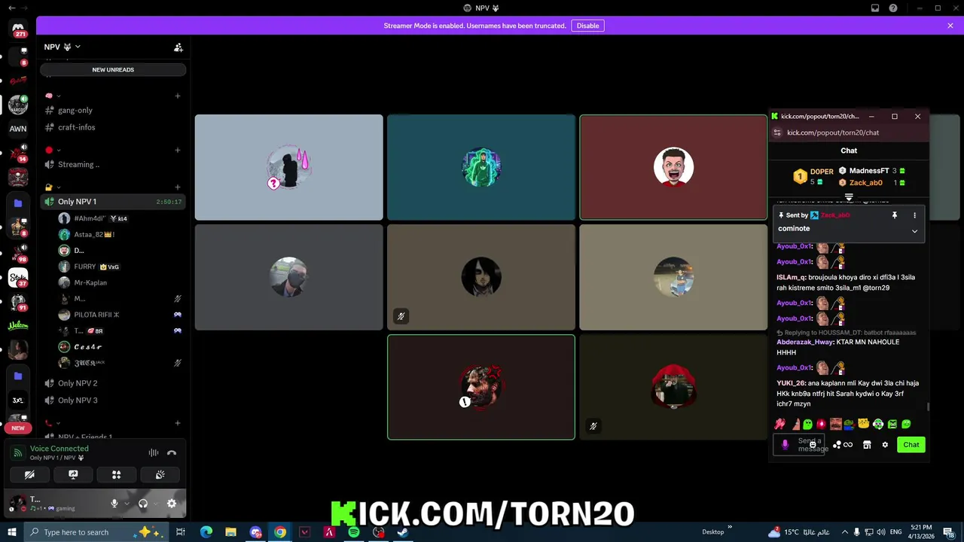Open the Discord inbox icon in title bar

point(875,8)
